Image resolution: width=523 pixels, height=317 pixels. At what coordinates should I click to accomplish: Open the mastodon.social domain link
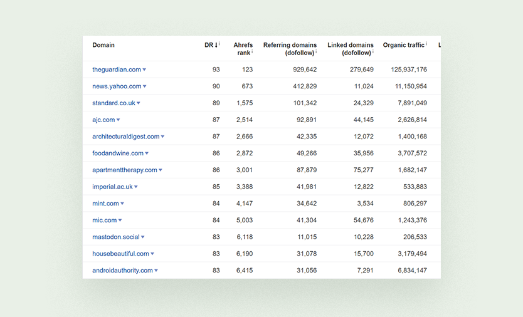(x=116, y=237)
